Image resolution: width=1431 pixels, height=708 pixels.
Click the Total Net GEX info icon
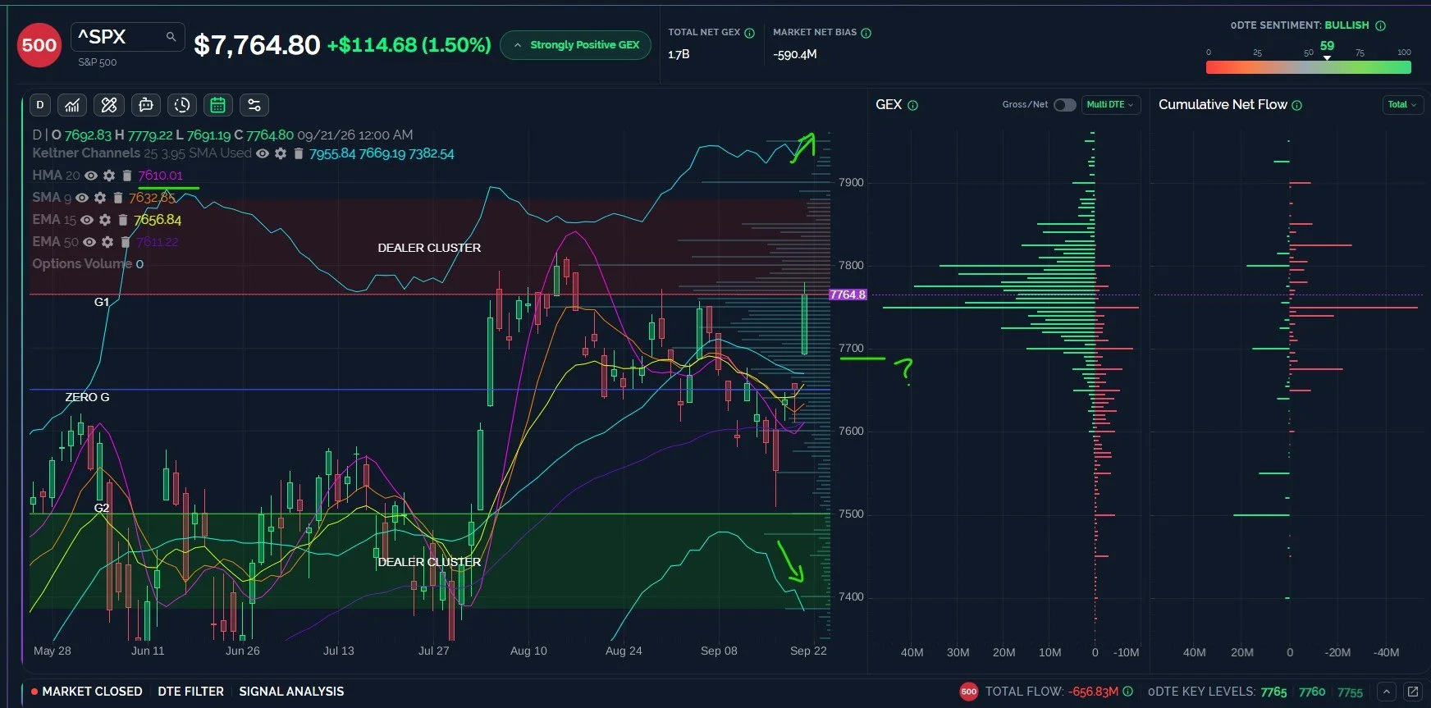coord(749,33)
